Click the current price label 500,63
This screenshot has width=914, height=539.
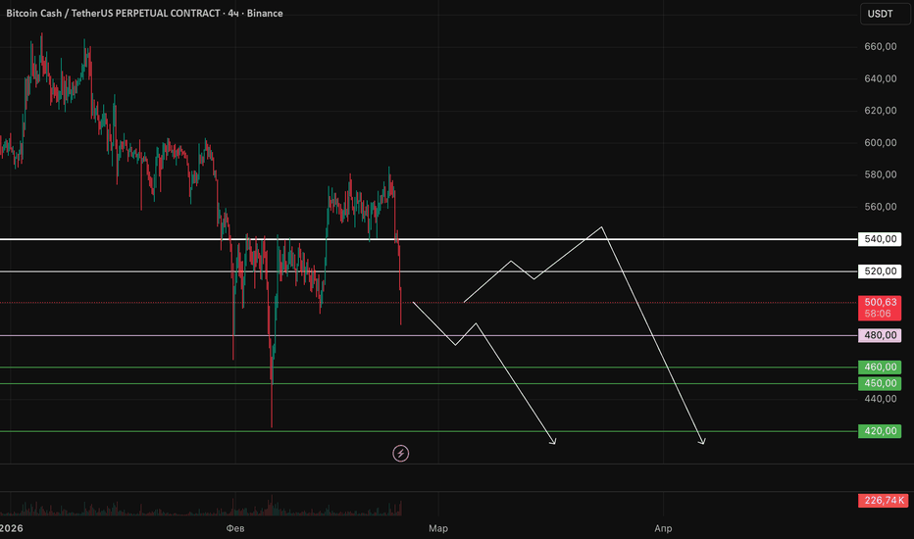click(880, 308)
